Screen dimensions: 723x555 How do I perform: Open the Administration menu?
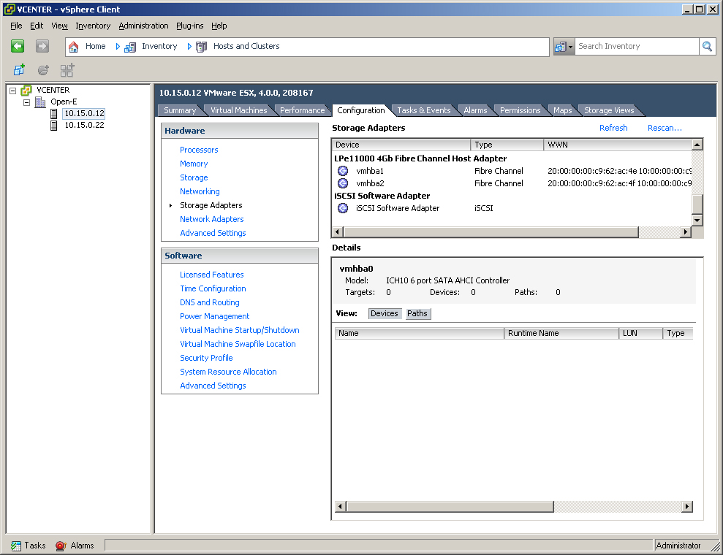[x=143, y=26]
